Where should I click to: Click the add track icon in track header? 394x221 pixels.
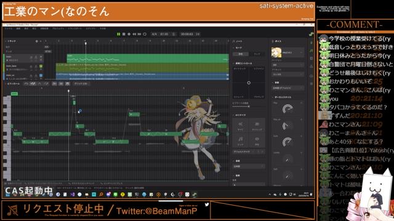coord(37,41)
